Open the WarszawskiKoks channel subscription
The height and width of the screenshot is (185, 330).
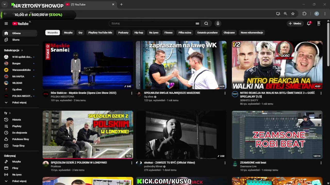point(20,70)
